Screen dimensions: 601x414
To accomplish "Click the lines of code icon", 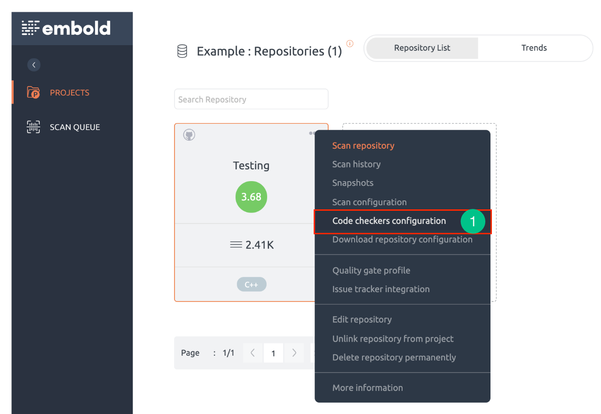I will tap(236, 245).
